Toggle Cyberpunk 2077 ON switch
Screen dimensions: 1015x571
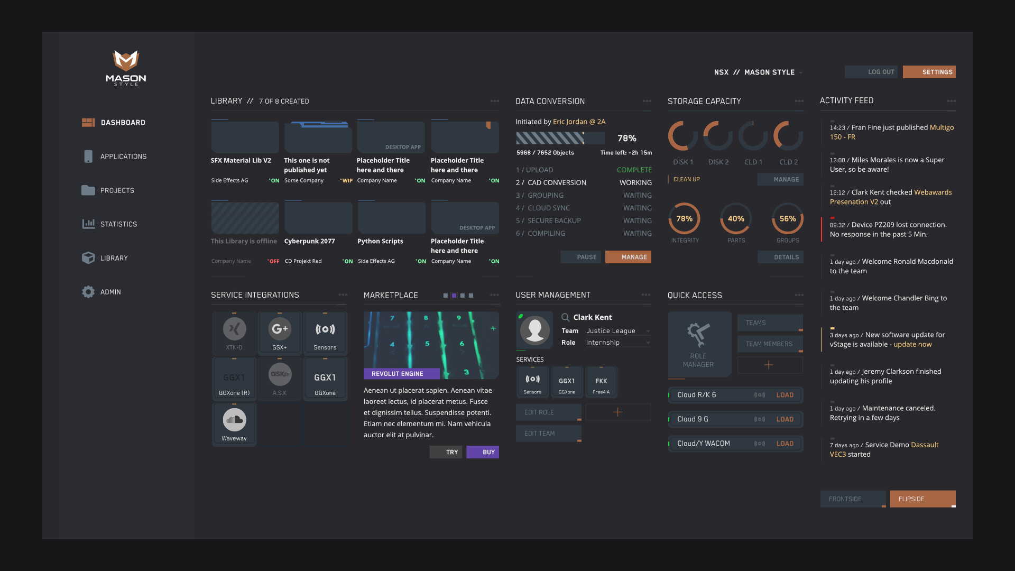click(347, 261)
